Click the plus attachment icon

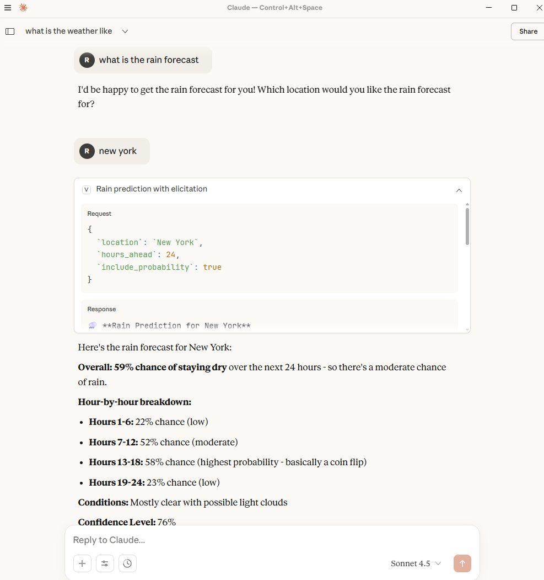pyautogui.click(x=82, y=563)
